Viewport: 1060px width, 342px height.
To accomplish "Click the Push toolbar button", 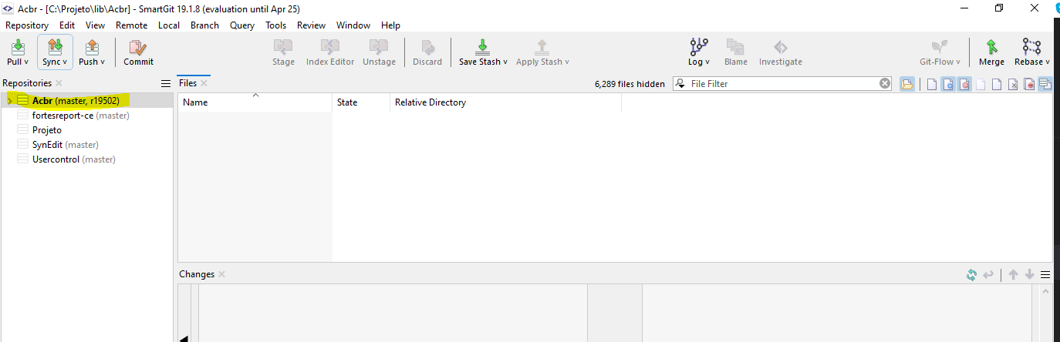I will [x=92, y=52].
